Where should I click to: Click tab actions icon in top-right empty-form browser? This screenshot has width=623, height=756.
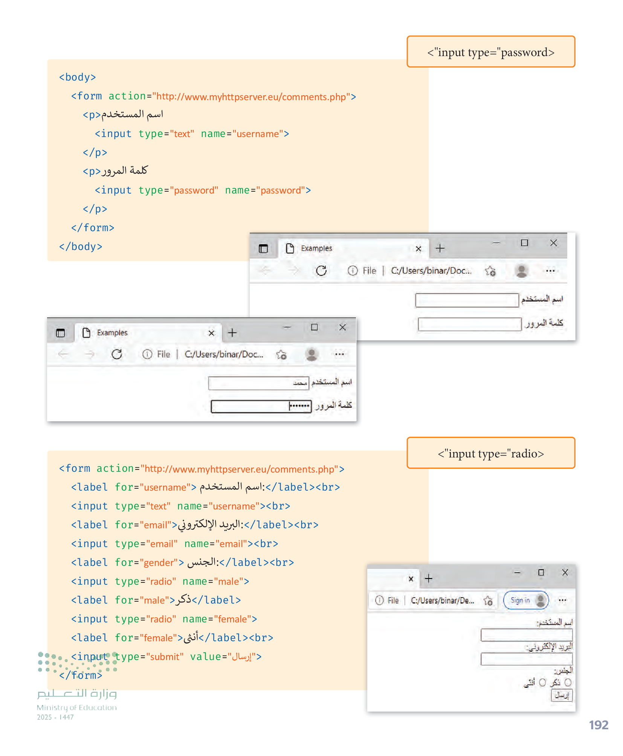(263, 248)
